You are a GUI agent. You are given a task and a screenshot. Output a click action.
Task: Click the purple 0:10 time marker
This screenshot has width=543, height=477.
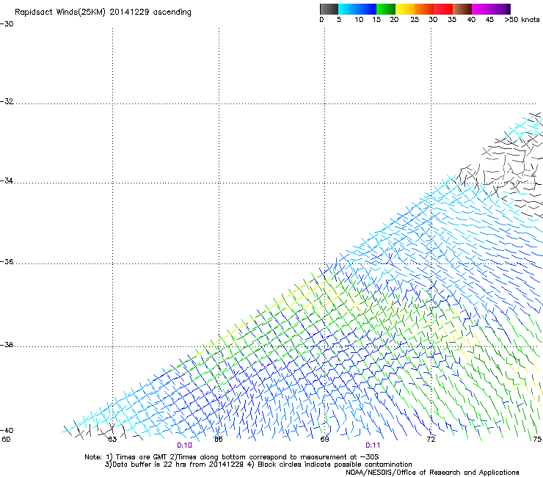tap(184, 445)
